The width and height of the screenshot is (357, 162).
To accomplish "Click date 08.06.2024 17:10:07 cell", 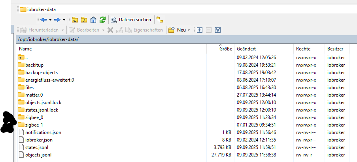I will (256, 80).
